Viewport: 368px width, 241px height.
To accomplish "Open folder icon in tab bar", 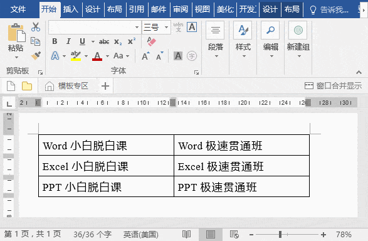I will coord(27,86).
